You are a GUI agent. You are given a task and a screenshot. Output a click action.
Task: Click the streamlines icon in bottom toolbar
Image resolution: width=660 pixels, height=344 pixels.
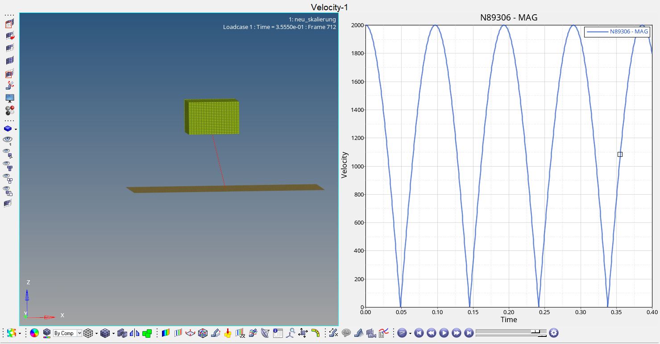253,333
